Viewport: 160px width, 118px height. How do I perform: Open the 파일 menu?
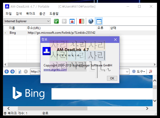pyautogui.click(x=9, y=14)
